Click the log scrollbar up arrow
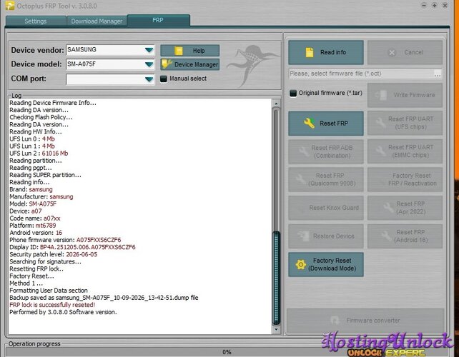This screenshot has width=459, height=357. pyautogui.click(x=276, y=104)
